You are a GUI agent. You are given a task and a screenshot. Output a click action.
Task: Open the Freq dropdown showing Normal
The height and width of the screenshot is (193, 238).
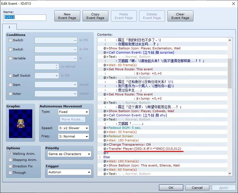coord(74,136)
